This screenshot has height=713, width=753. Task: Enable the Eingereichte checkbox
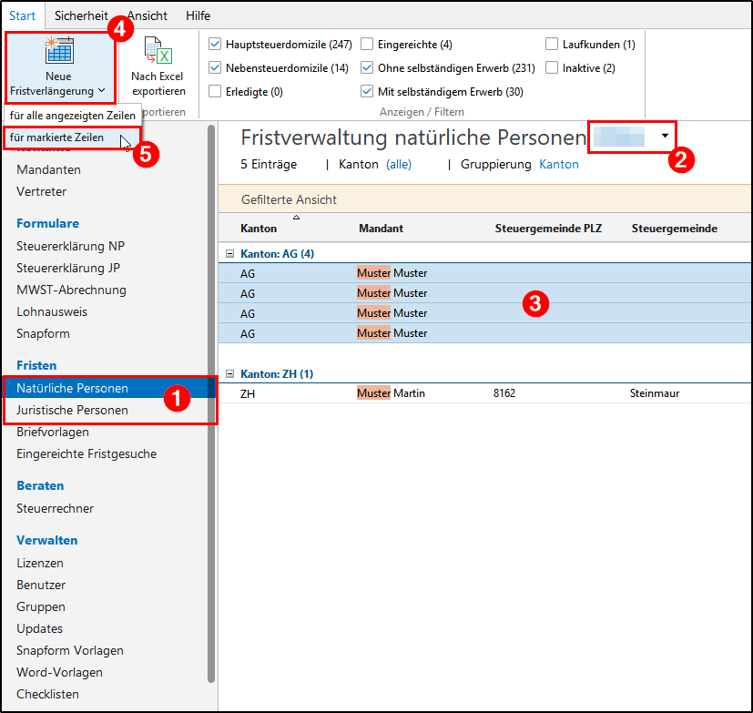point(367,45)
